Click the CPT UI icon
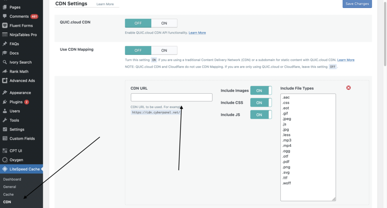Screen dimensions: 387x208 point(5,151)
